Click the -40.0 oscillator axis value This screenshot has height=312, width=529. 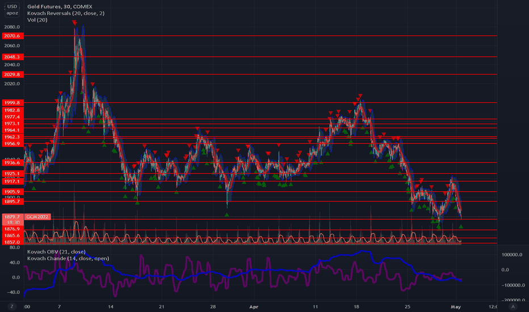(x=14, y=292)
